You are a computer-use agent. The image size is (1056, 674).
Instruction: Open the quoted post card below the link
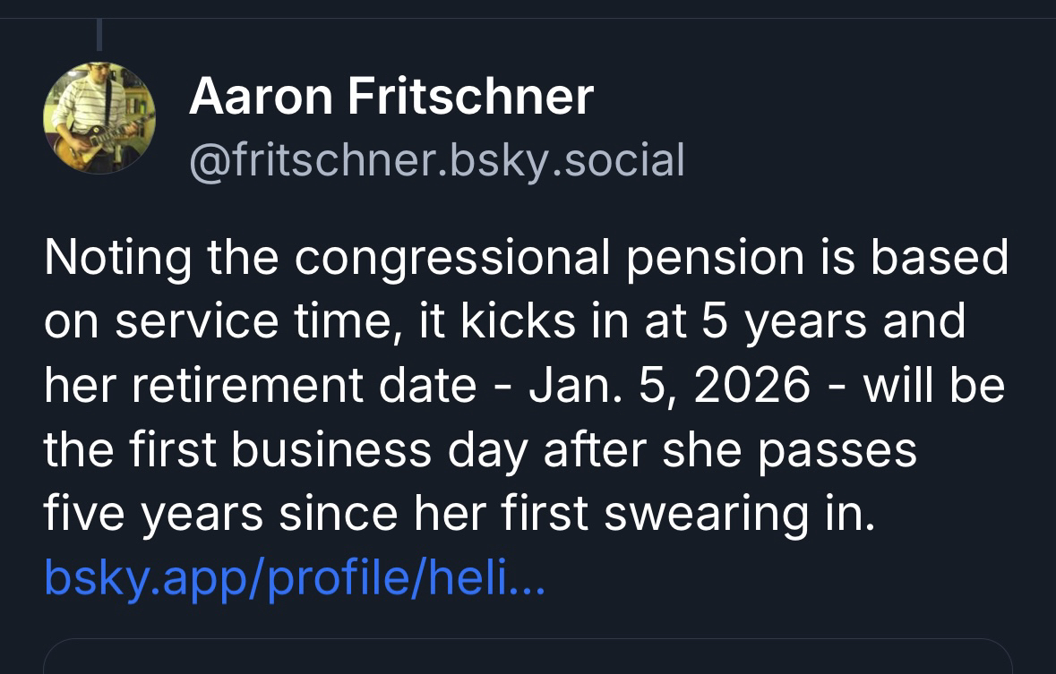coord(528,657)
